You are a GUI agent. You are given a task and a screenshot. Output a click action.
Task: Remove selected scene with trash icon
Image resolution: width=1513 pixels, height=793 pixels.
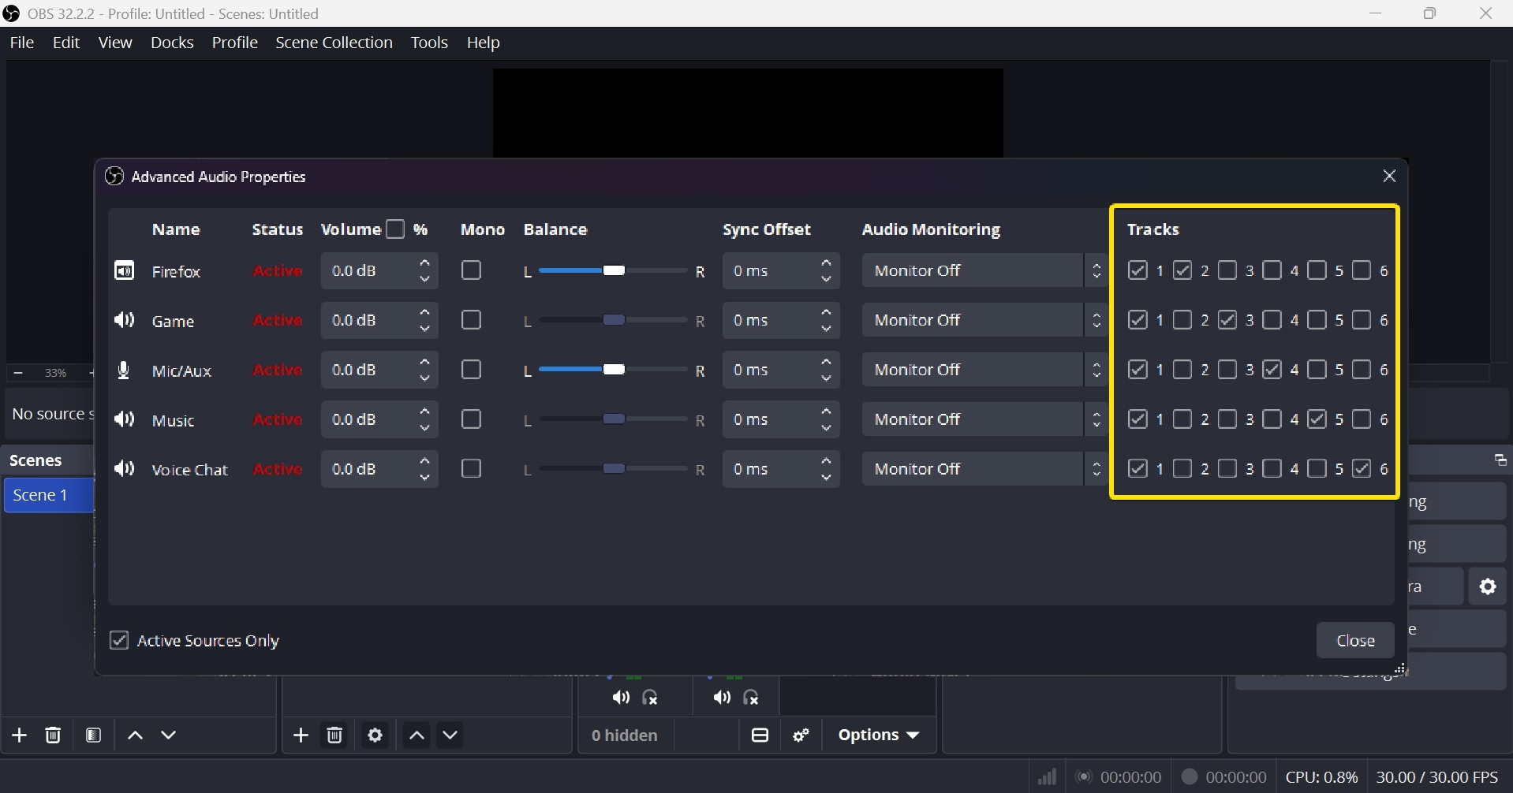click(x=53, y=735)
